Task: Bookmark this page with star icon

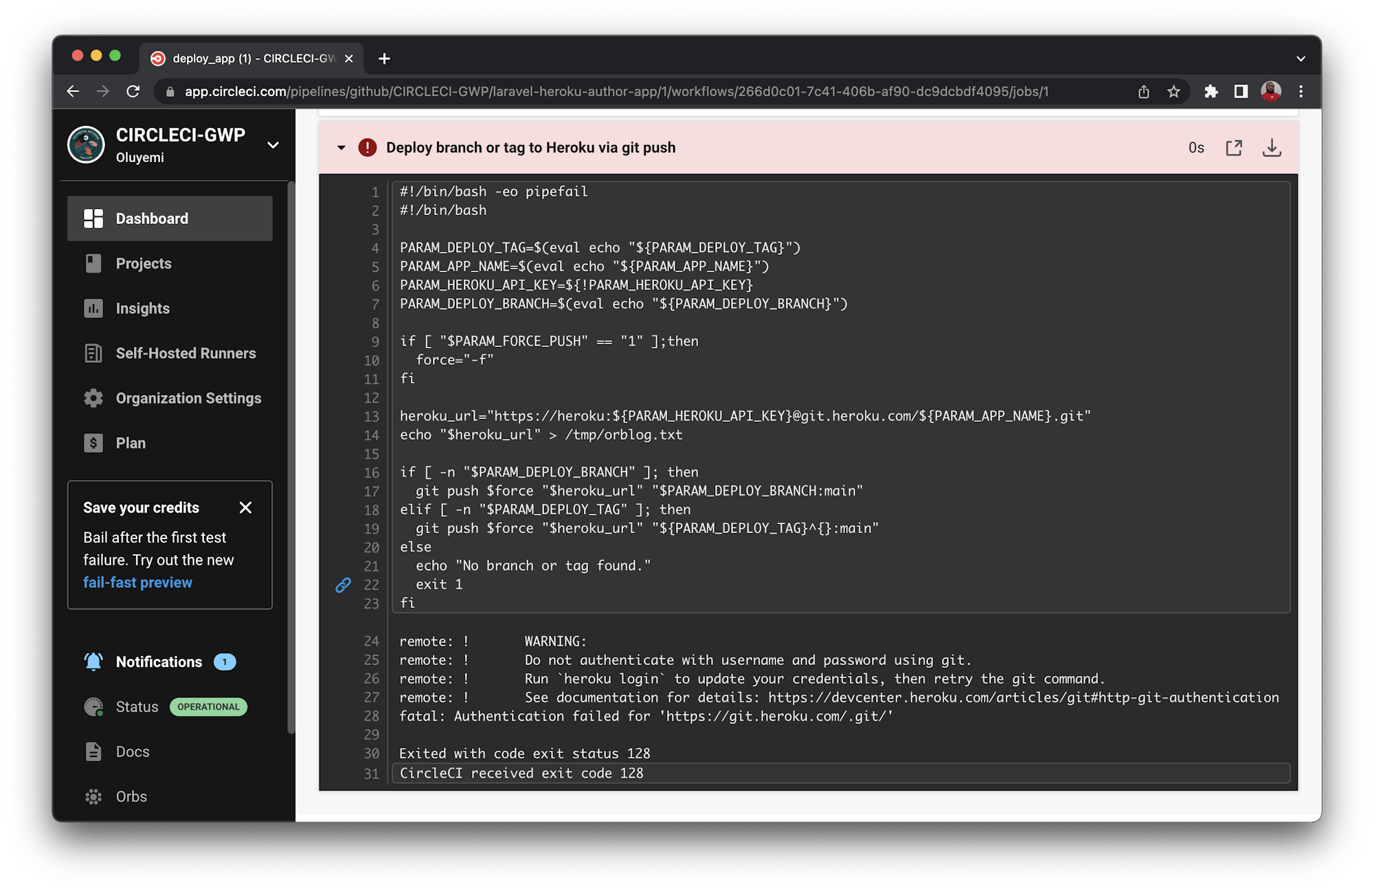Action: (1173, 91)
